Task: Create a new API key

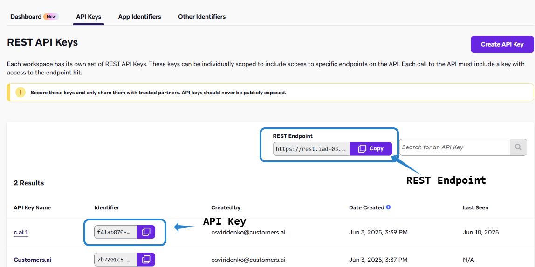Action: 502,44
